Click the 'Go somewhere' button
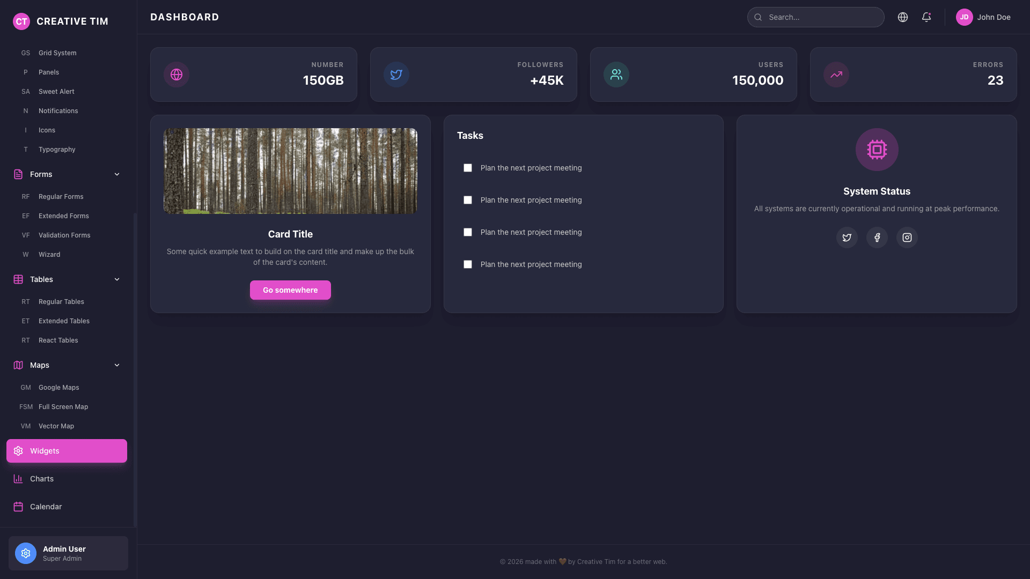Image resolution: width=1030 pixels, height=579 pixels. (x=290, y=290)
